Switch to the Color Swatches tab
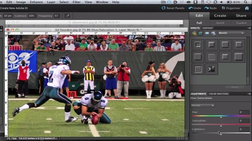This screenshot has height=141, width=252. point(219,94)
